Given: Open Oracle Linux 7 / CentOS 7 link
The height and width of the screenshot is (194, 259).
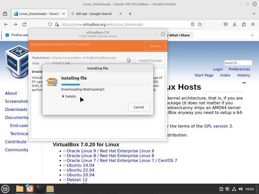Looking at the screenshot, I should (122, 160).
